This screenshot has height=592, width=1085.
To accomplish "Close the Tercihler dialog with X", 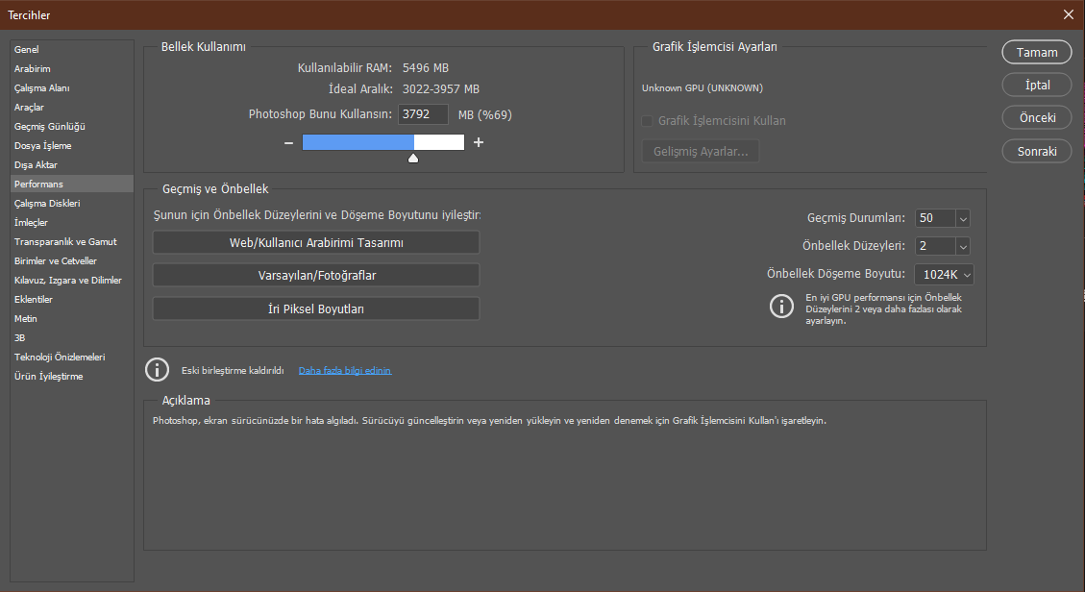I will point(1069,14).
